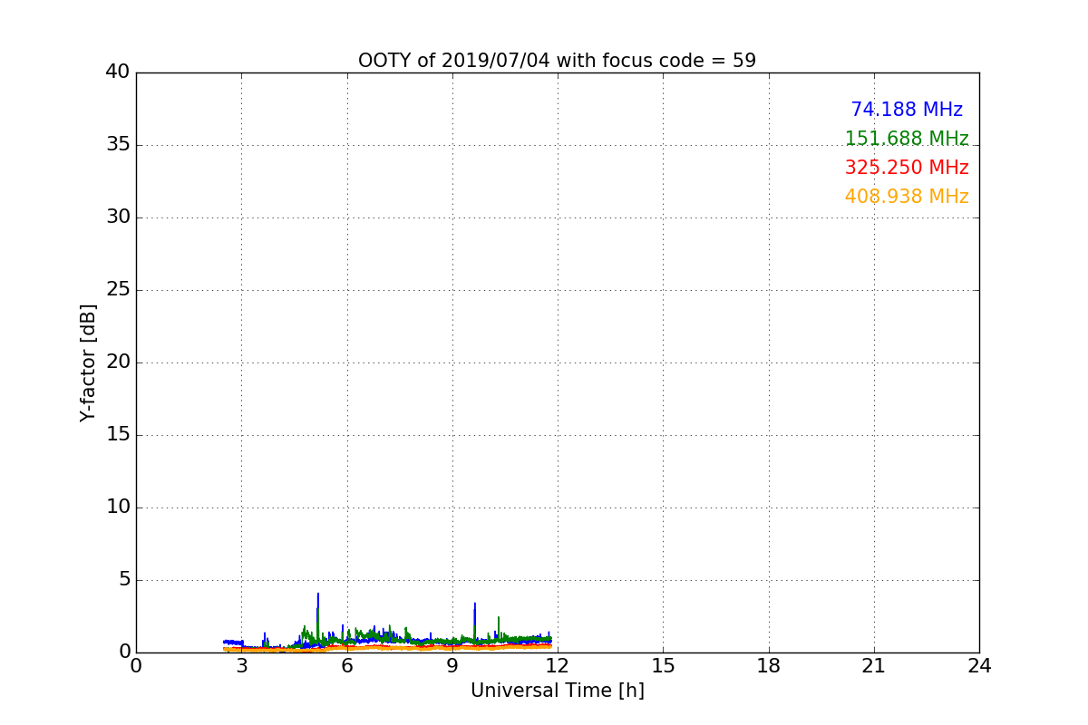Click the y-axis tick label 20
The image size is (1088, 725).
click(x=118, y=362)
